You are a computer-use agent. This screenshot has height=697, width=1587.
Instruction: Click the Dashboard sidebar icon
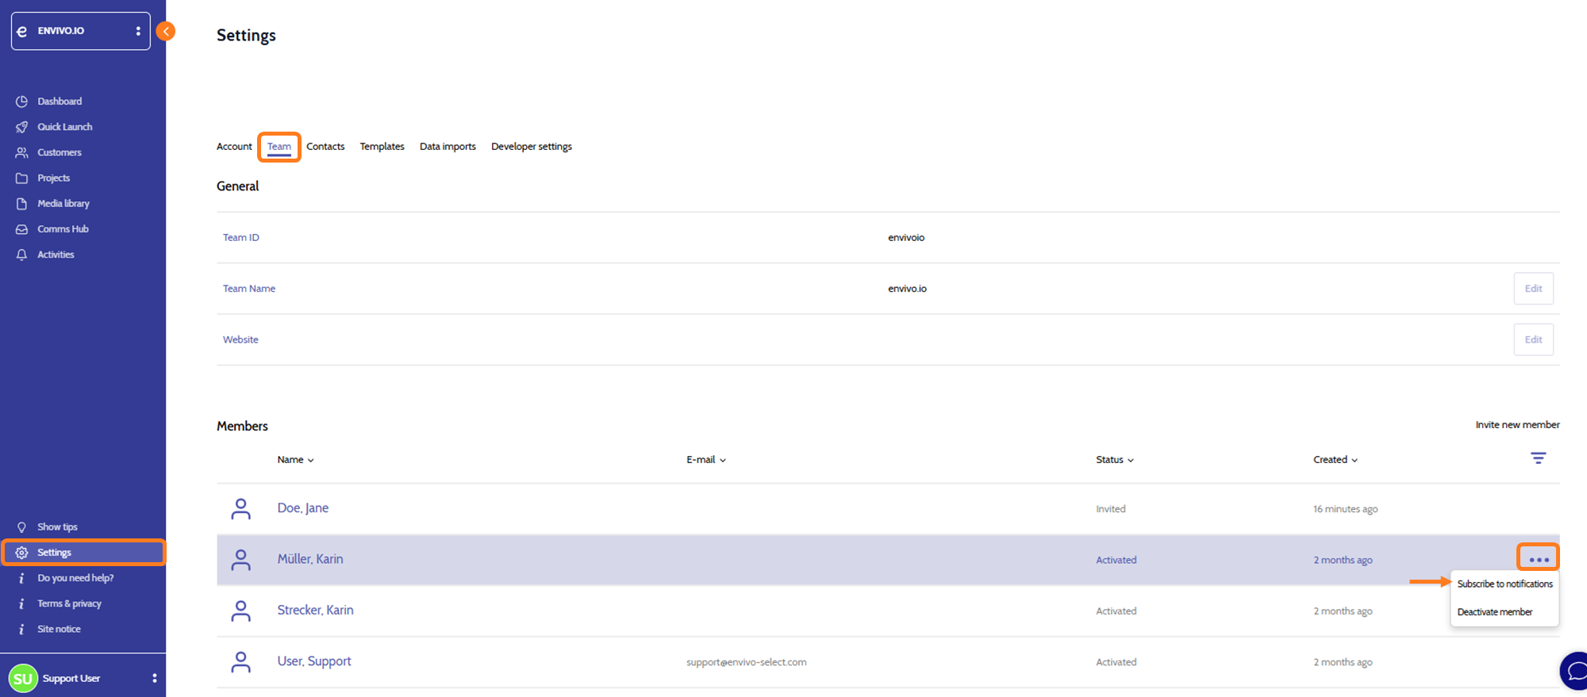[x=22, y=101]
